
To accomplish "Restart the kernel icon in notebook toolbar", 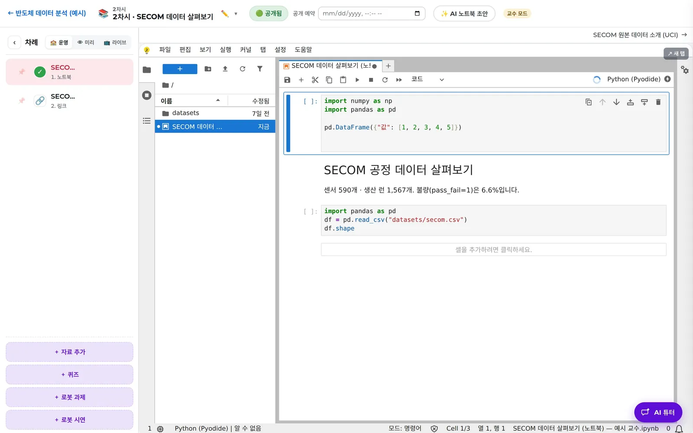I will 385,80.
